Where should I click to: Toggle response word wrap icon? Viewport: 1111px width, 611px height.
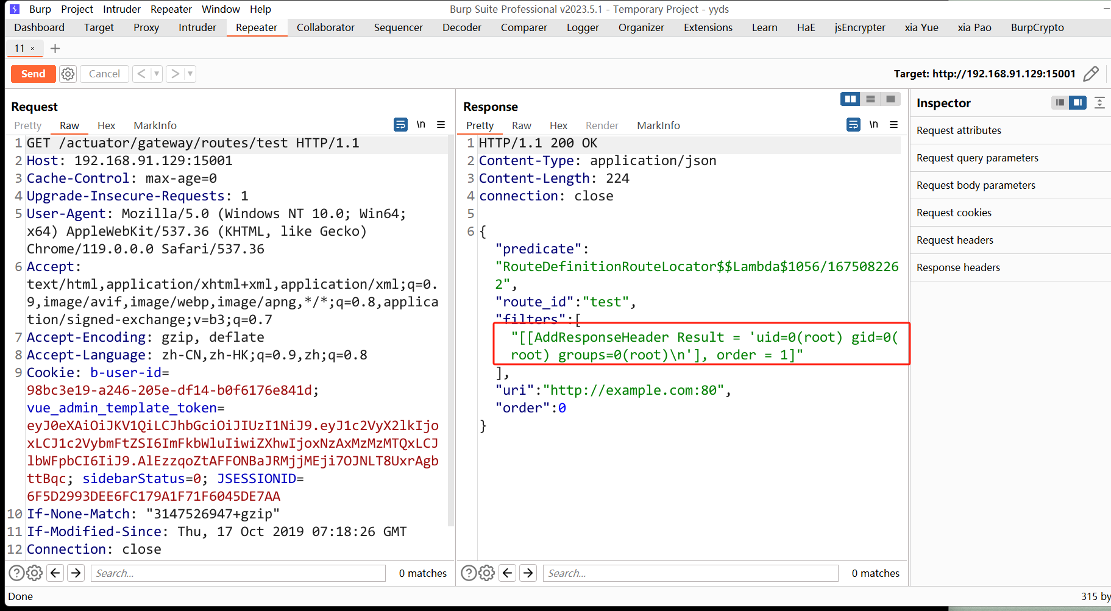pyautogui.click(x=853, y=125)
